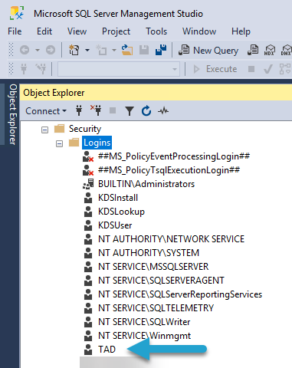Collapse the Logins folder node

(59, 143)
